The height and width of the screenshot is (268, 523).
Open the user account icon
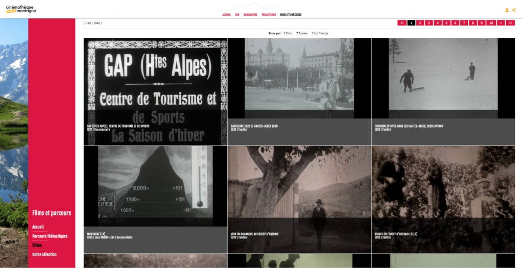click(507, 10)
